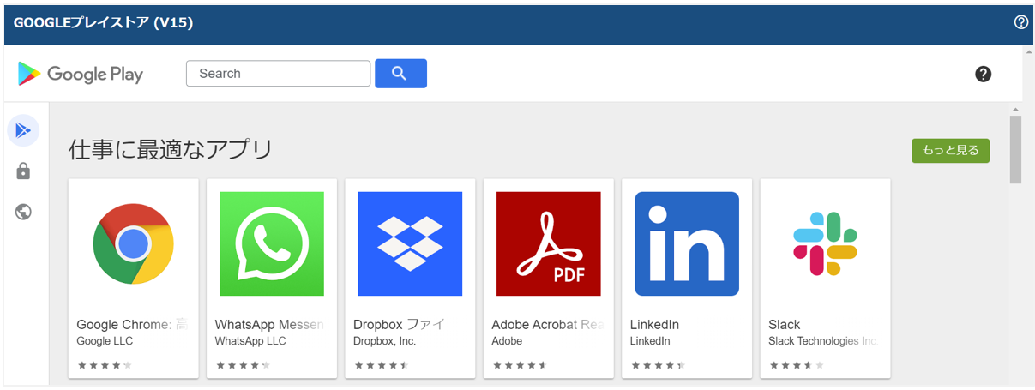This screenshot has height=390, width=1035.
Task: Click the 仕事に最適なアプリ section heading
Action: coord(171,150)
